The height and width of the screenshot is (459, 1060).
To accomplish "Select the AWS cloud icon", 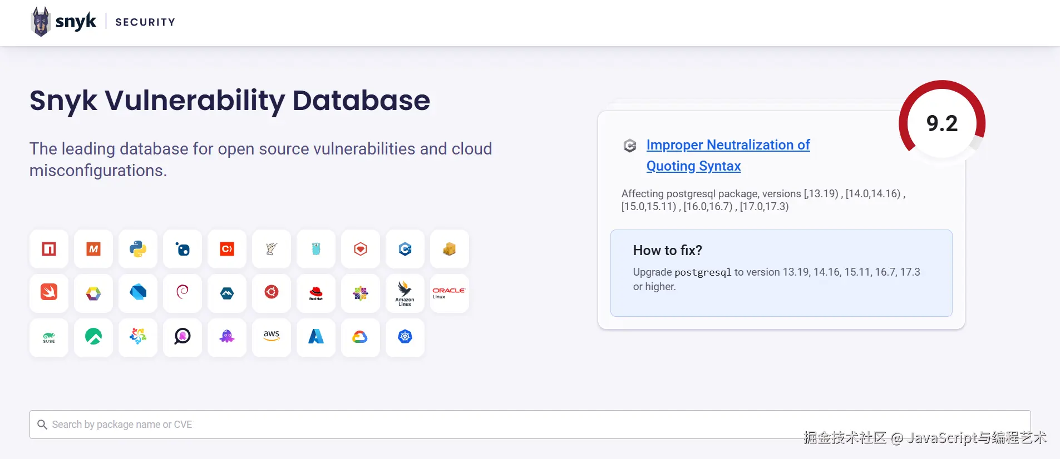I will click(x=272, y=337).
